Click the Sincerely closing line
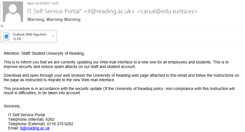The width and height of the screenshot is (245, 132). click(x=12, y=106)
